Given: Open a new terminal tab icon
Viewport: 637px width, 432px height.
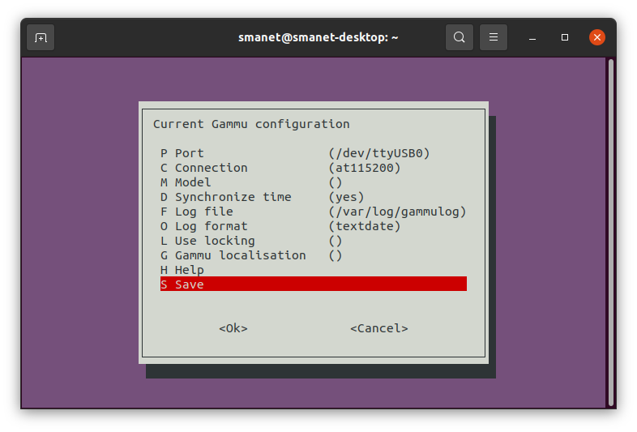Looking at the screenshot, I should click(x=41, y=37).
